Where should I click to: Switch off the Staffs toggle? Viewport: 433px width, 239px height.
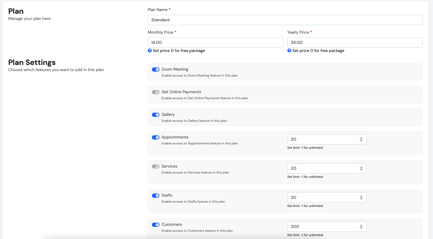pyautogui.click(x=156, y=196)
